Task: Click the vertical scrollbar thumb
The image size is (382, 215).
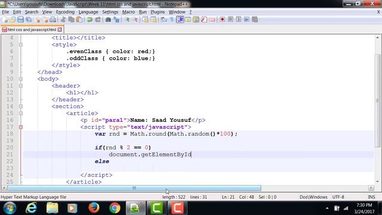Action: point(377,101)
